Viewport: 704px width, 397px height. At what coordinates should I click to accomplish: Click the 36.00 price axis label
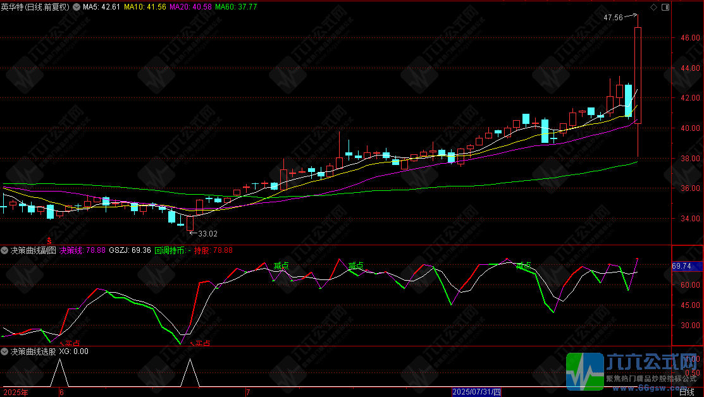point(690,188)
